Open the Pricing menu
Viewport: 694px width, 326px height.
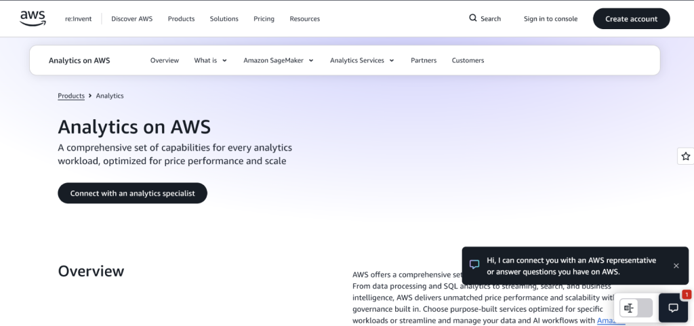coord(264,18)
